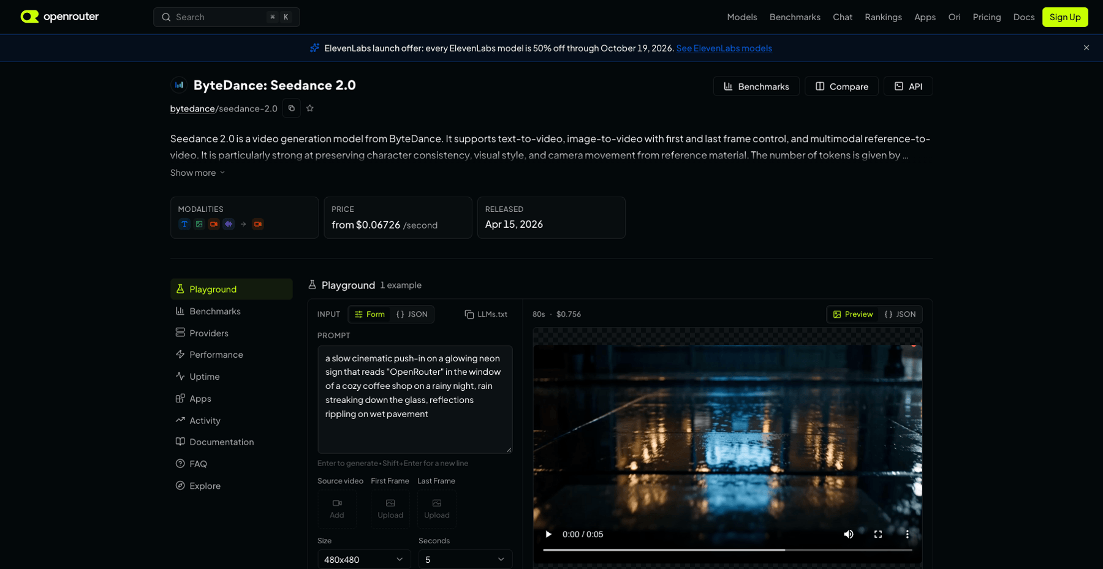Switch output view to JSON

[900, 314]
